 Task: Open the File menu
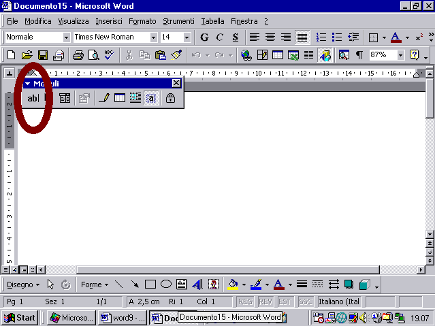pos(12,21)
